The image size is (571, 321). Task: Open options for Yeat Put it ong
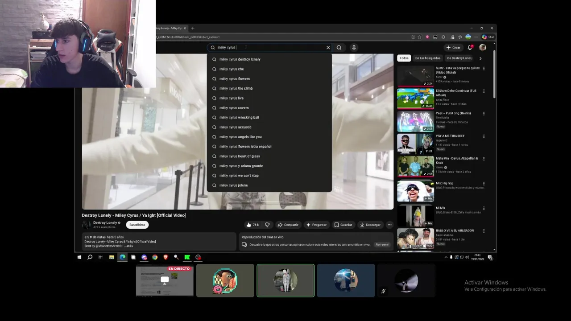[x=484, y=114]
